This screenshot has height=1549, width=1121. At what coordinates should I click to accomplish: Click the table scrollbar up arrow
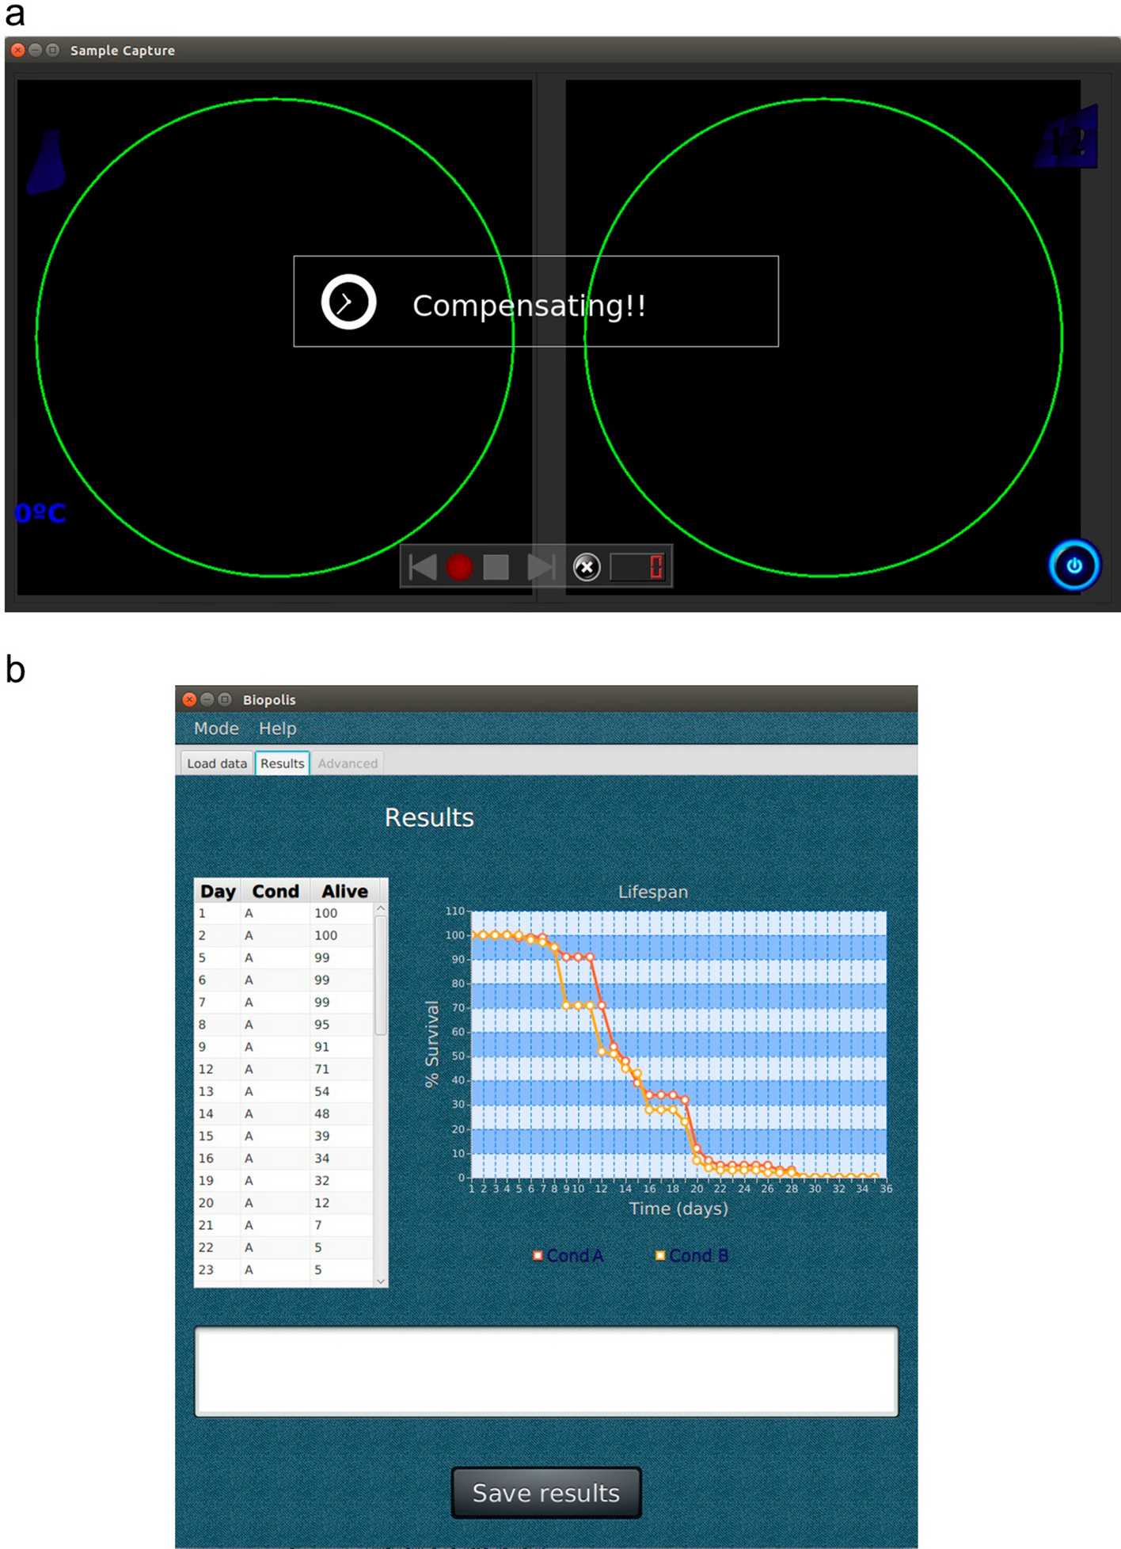(381, 909)
